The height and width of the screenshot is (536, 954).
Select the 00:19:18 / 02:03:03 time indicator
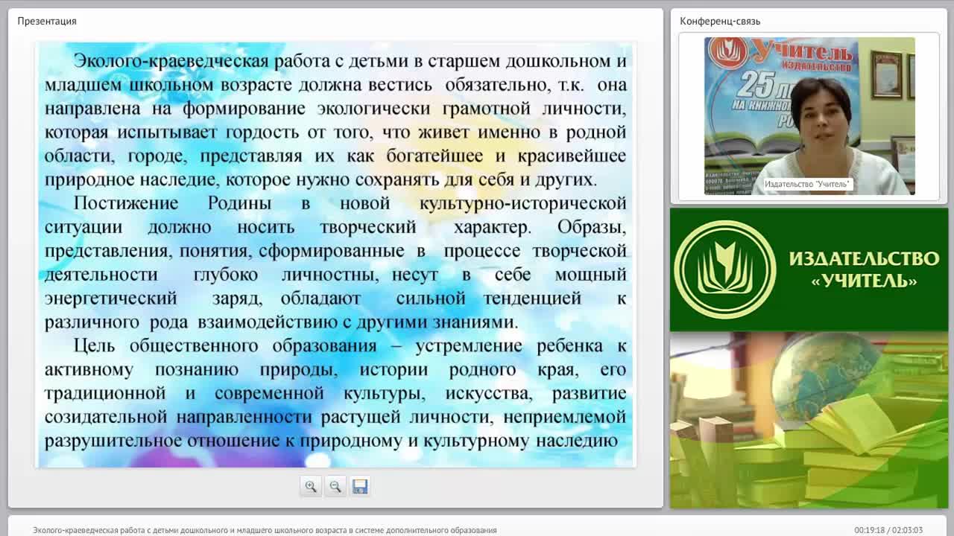(x=888, y=530)
